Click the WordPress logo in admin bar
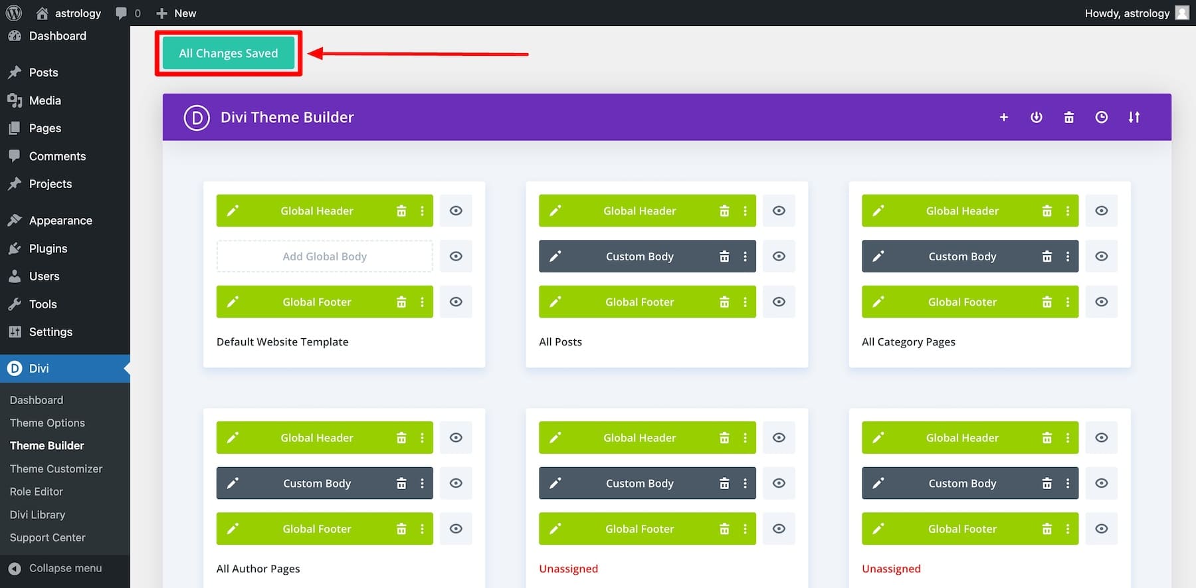 [14, 13]
